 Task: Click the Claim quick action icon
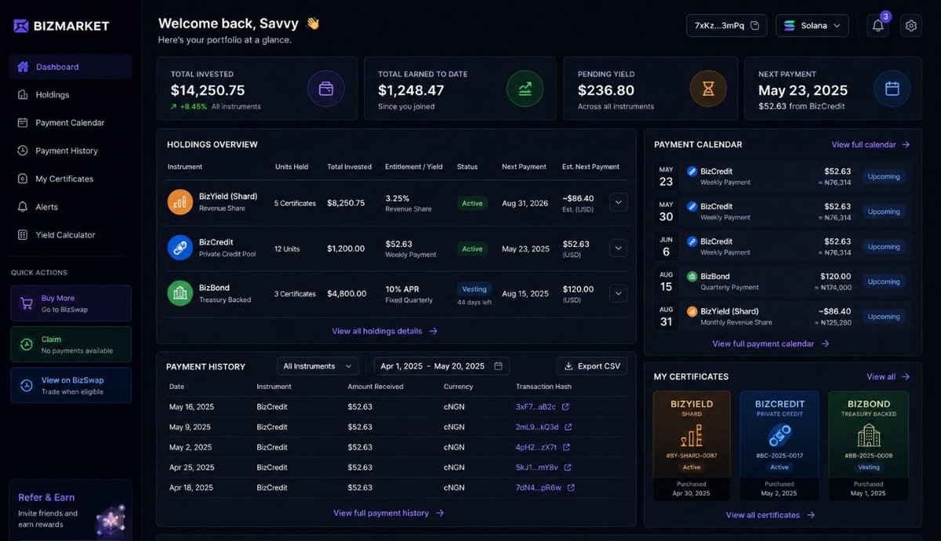26,344
